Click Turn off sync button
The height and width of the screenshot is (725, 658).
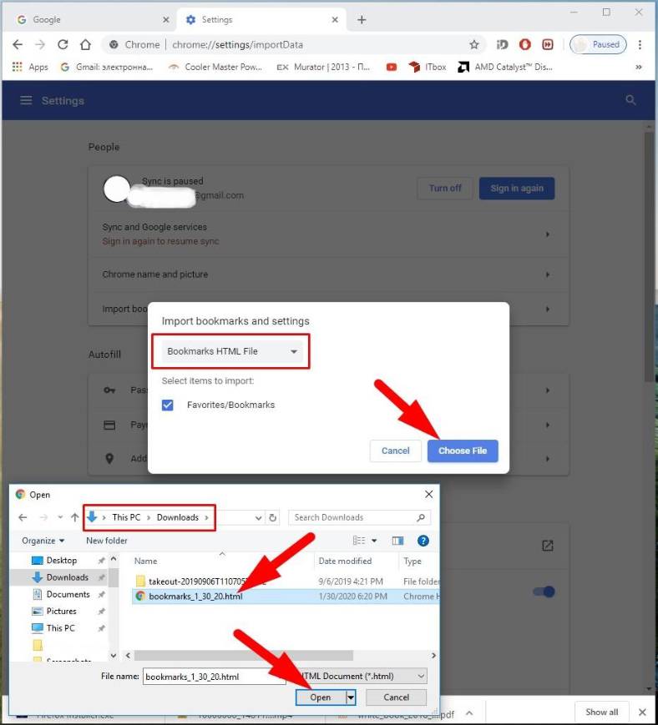point(445,189)
